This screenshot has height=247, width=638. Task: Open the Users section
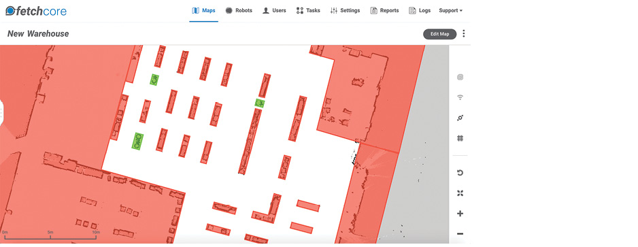coord(274,11)
